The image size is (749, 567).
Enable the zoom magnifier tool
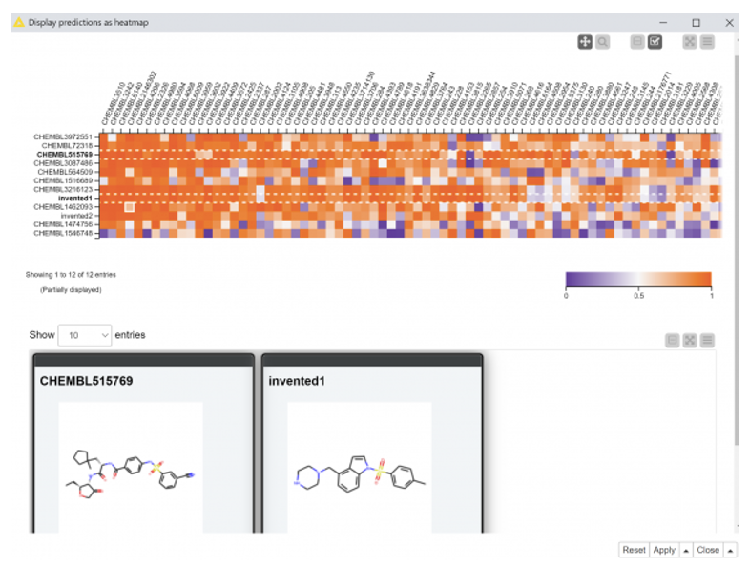point(603,42)
